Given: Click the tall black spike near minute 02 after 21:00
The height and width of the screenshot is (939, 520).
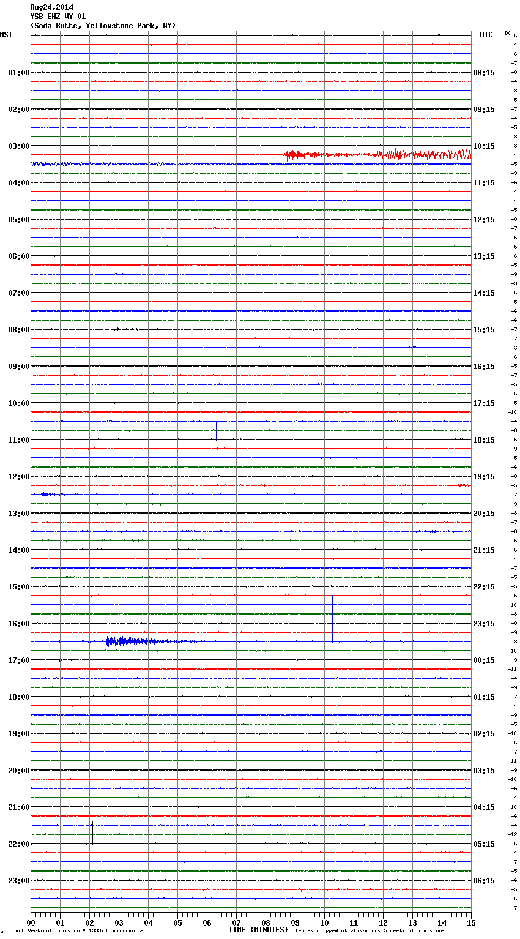Looking at the screenshot, I should click(x=92, y=821).
